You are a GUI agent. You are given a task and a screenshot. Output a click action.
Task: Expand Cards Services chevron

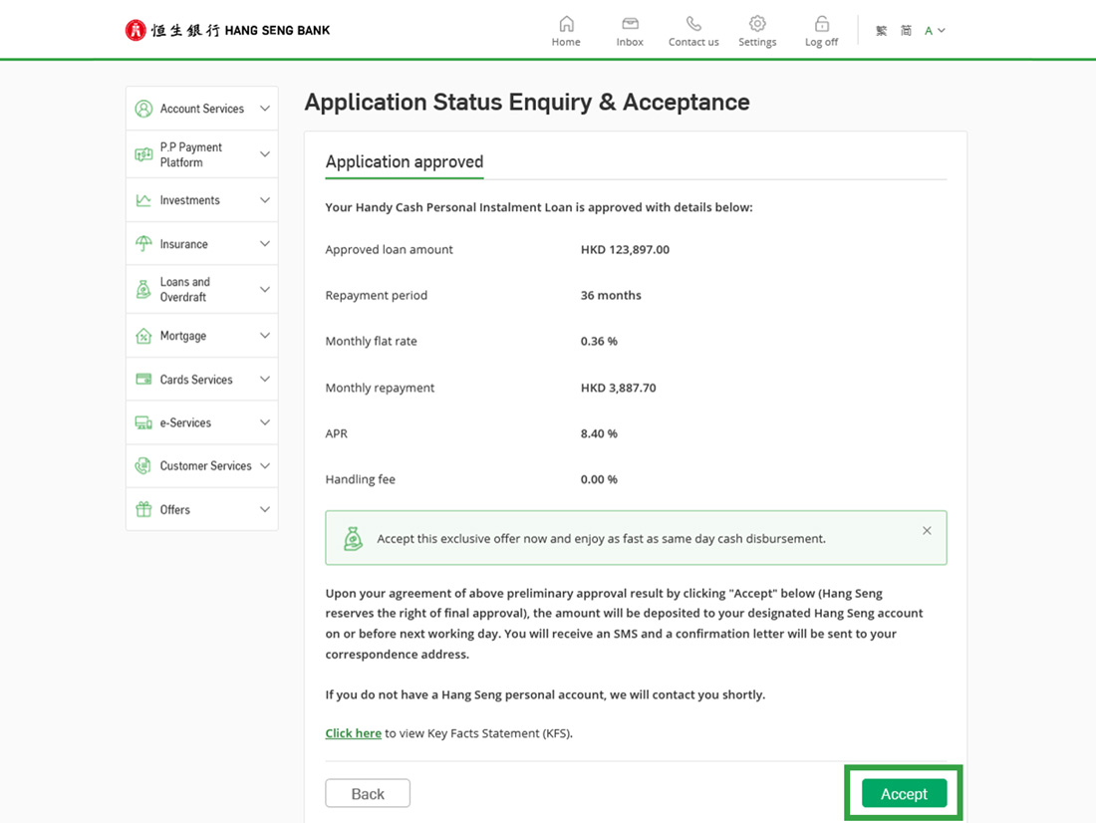265,379
